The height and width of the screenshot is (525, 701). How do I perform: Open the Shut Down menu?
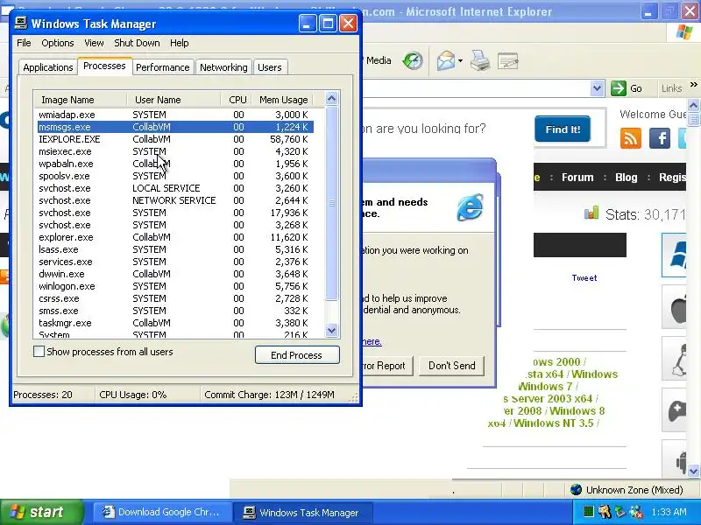point(137,43)
